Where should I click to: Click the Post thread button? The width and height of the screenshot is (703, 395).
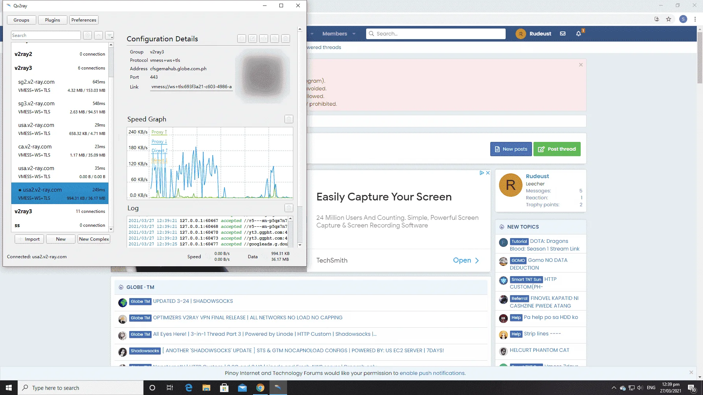[557, 149]
